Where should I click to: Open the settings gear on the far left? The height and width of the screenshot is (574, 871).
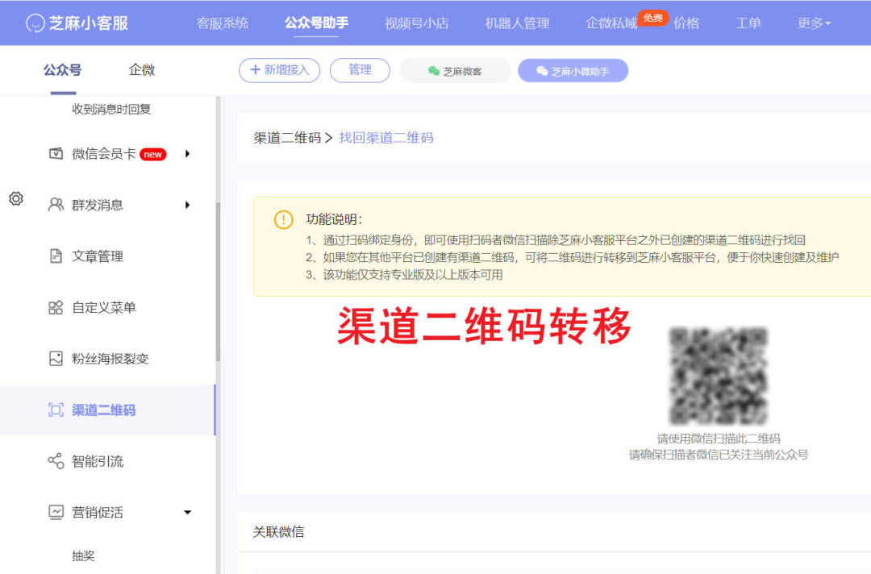tap(16, 199)
